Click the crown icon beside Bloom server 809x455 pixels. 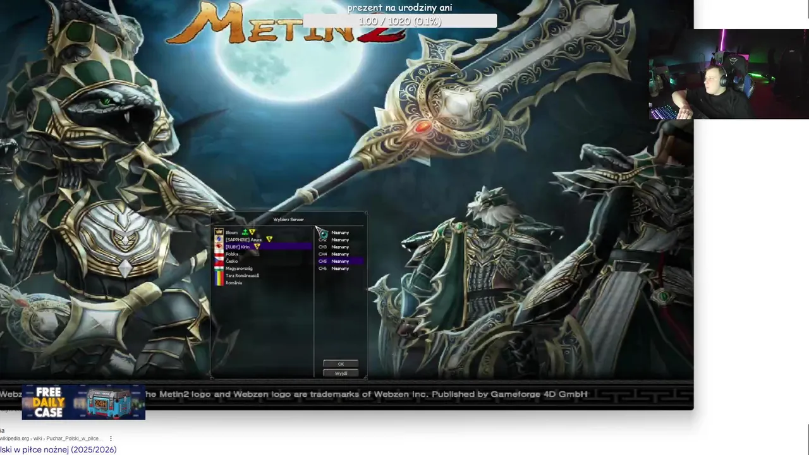pyautogui.click(x=219, y=232)
